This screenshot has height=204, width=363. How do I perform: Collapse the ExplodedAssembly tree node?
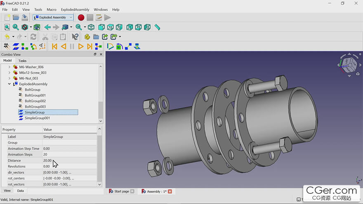click(9, 84)
